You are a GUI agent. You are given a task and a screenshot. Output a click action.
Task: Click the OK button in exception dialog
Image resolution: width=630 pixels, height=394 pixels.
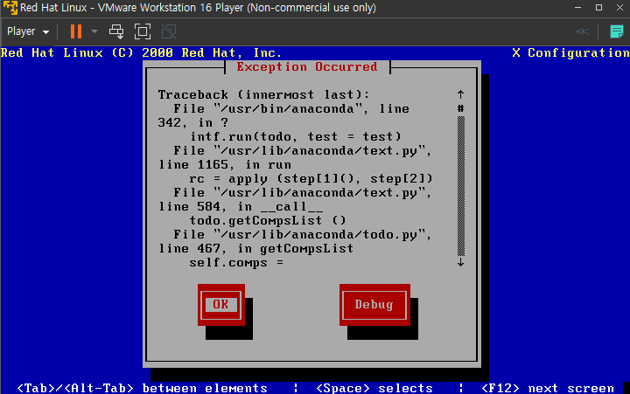click(221, 305)
